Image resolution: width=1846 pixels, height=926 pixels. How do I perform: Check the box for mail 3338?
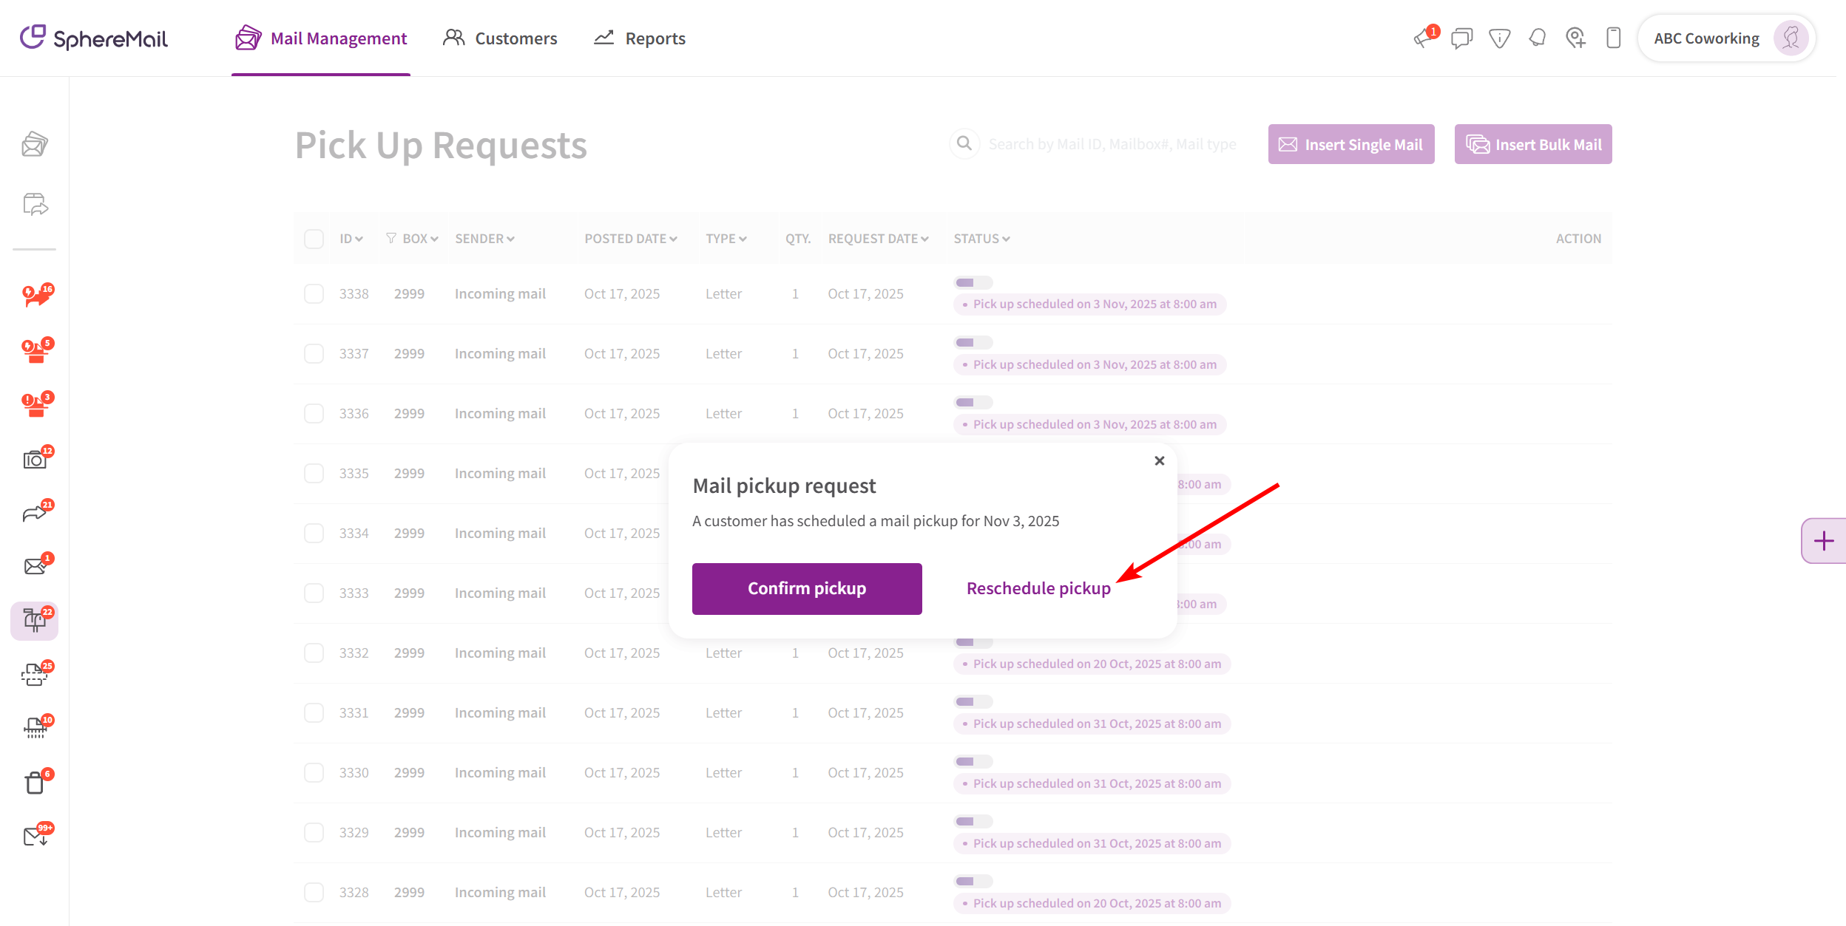(x=314, y=294)
